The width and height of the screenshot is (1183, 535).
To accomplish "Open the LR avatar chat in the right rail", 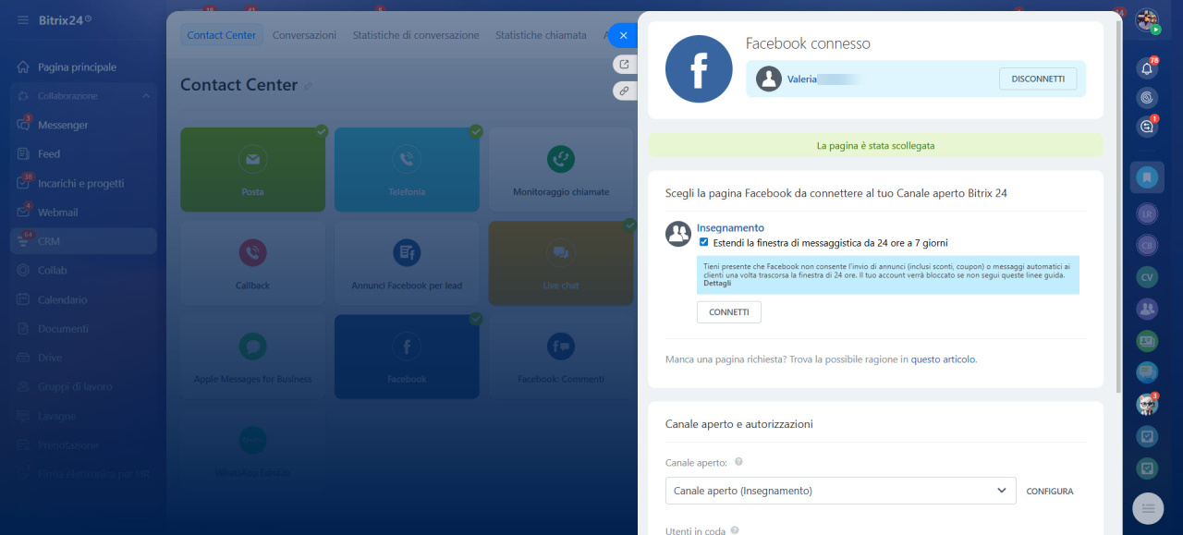I will [1148, 213].
